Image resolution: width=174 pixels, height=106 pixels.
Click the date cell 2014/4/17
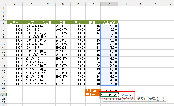tap(31, 84)
